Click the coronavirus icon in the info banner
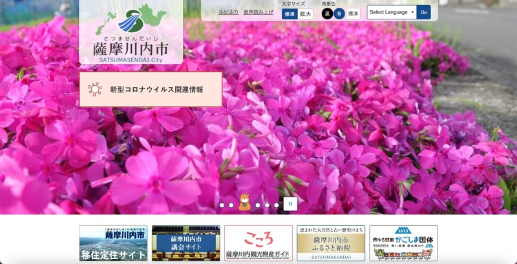The height and width of the screenshot is (264, 517). coord(96,89)
